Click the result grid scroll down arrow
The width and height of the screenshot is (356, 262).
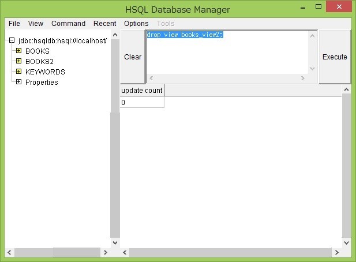tap(346, 243)
